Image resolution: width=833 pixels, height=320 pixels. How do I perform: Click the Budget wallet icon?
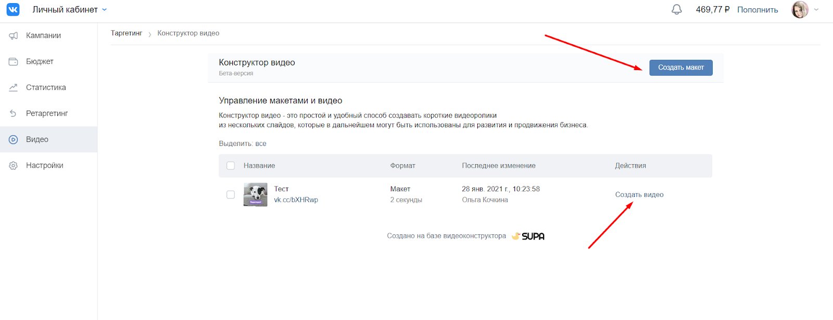[x=14, y=62]
